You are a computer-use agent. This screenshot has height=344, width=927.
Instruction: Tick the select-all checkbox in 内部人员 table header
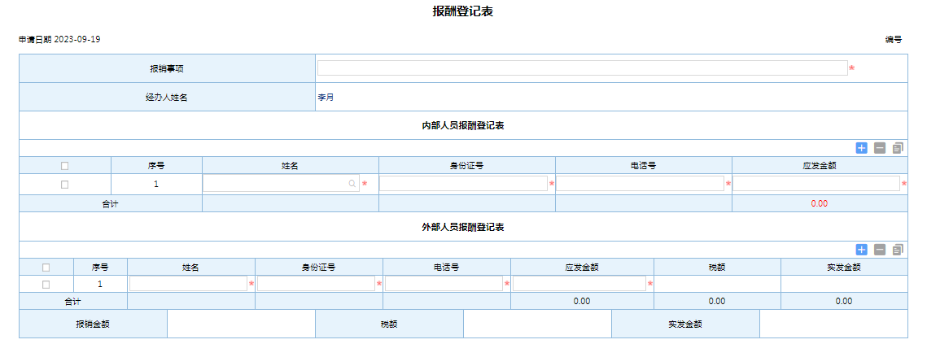tap(64, 166)
